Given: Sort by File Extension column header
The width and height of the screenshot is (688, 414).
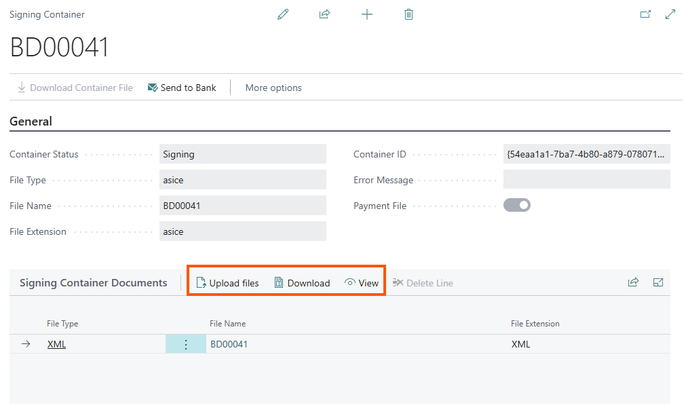Looking at the screenshot, I should (x=535, y=324).
